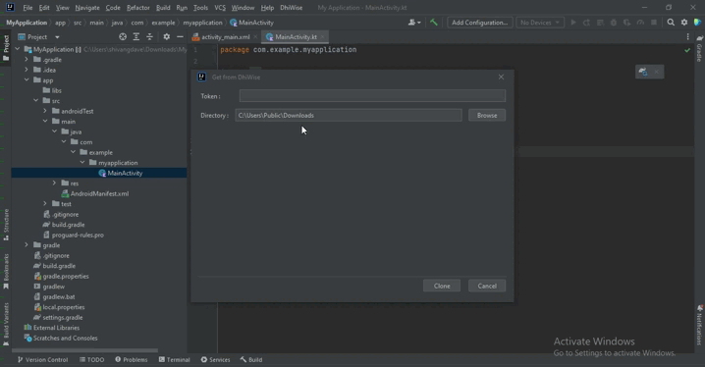705x367 pixels.
Task: Open the File menu
Action: point(27,8)
